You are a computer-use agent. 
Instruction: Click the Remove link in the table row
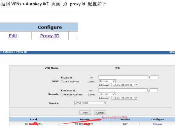pyautogui.click(x=158, y=124)
